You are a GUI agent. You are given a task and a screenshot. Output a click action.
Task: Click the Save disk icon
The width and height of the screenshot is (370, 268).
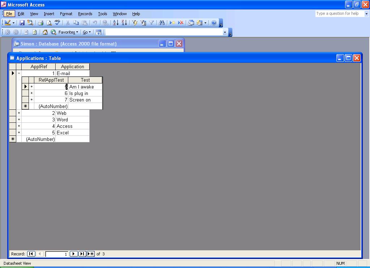click(22, 23)
